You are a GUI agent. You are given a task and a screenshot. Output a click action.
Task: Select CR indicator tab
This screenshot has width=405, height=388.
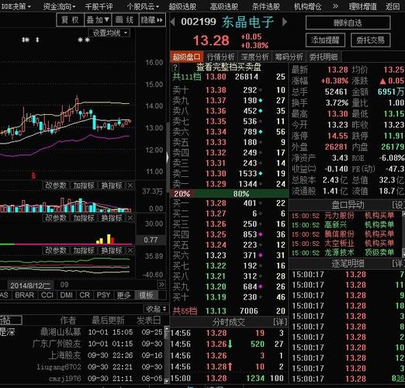pos(85,295)
